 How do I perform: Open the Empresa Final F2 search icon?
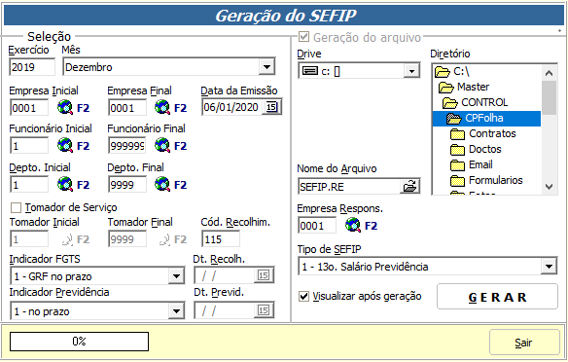pyautogui.click(x=161, y=107)
